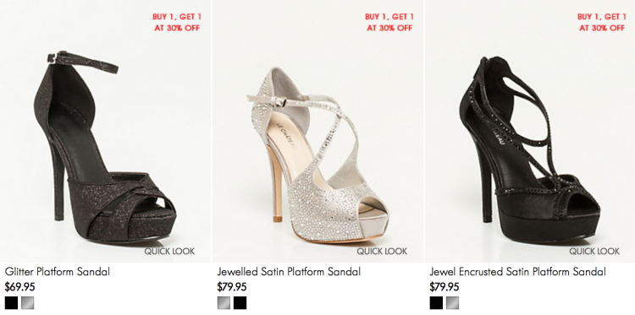Choose black swatch for Jewelled Satin Platform Sandal
This screenshot has height=315, width=635.
tap(240, 303)
